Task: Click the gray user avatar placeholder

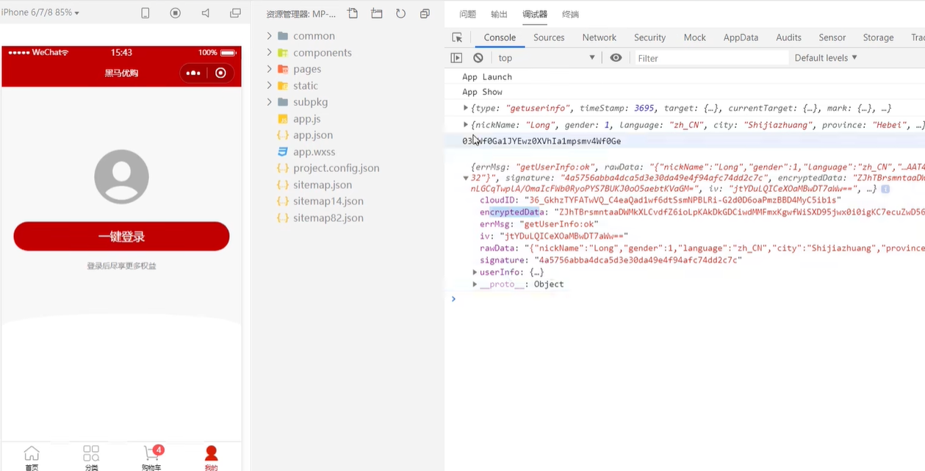Action: click(x=121, y=176)
